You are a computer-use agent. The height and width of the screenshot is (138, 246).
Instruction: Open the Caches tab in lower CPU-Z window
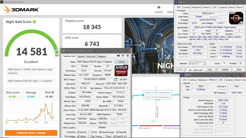193,80
